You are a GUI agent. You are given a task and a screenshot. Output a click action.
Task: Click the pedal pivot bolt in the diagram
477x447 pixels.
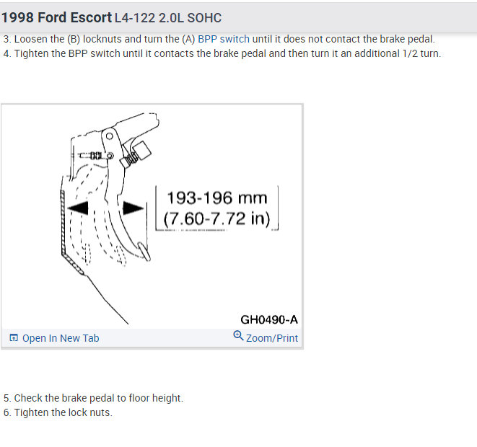point(108,135)
